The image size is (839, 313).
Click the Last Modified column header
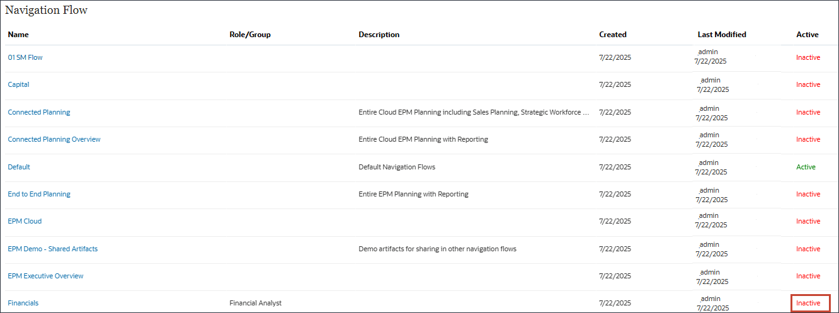tap(722, 35)
